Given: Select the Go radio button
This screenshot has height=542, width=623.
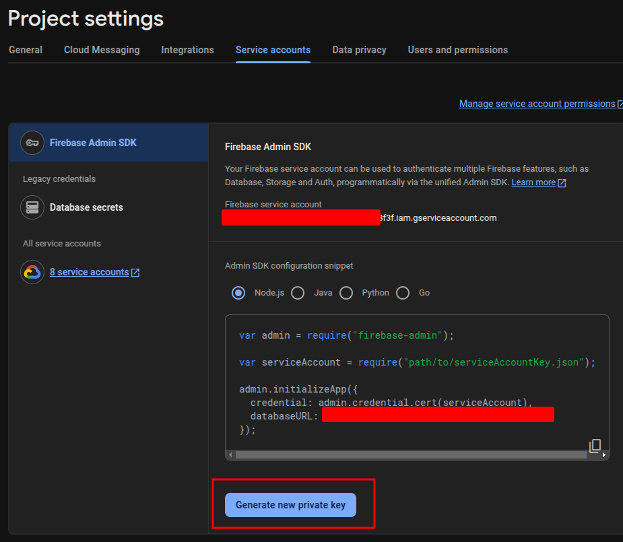Looking at the screenshot, I should coord(403,293).
